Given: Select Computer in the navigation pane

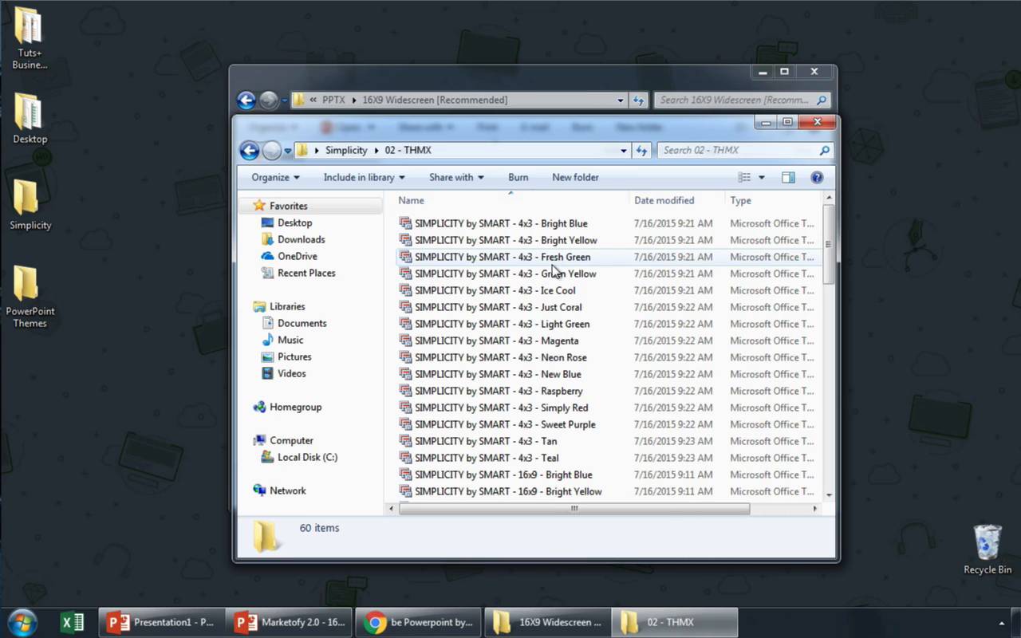Looking at the screenshot, I should [x=291, y=440].
